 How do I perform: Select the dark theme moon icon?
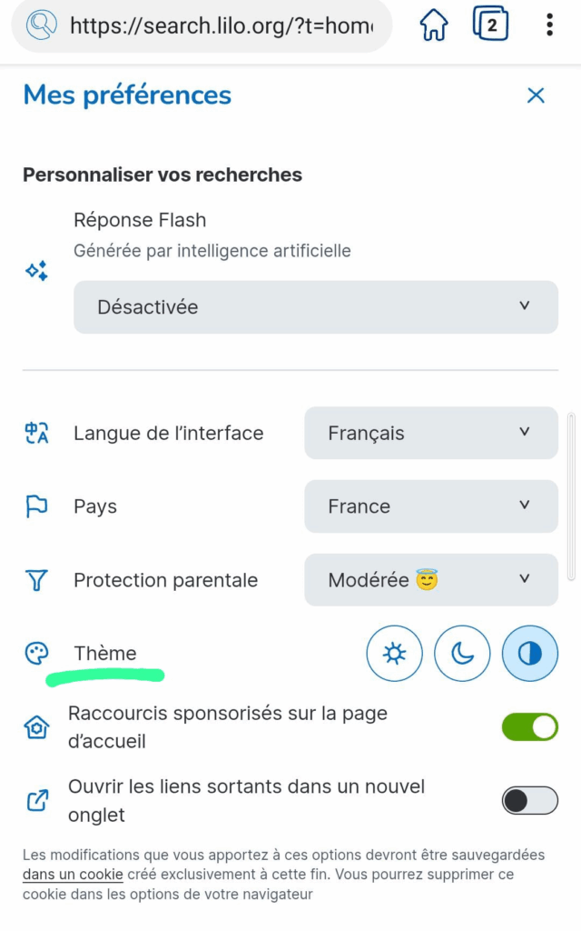[462, 653]
